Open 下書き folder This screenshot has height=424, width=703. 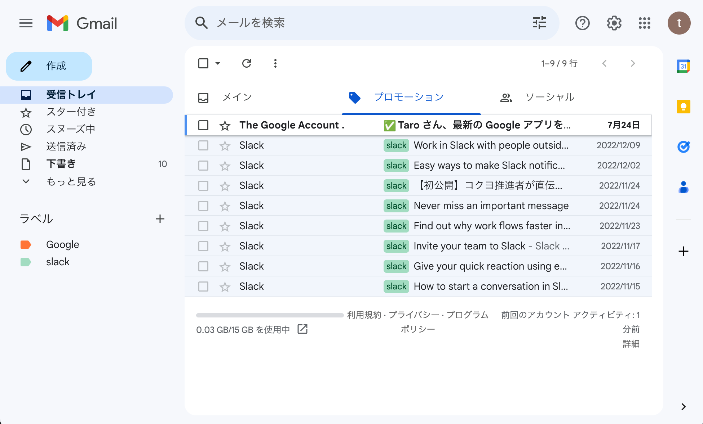tap(87, 164)
